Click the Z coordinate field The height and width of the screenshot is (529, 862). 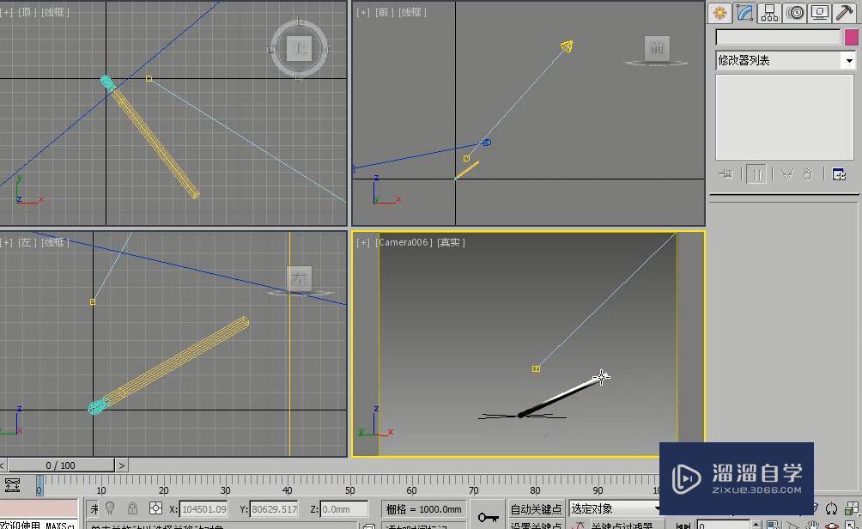point(343,508)
